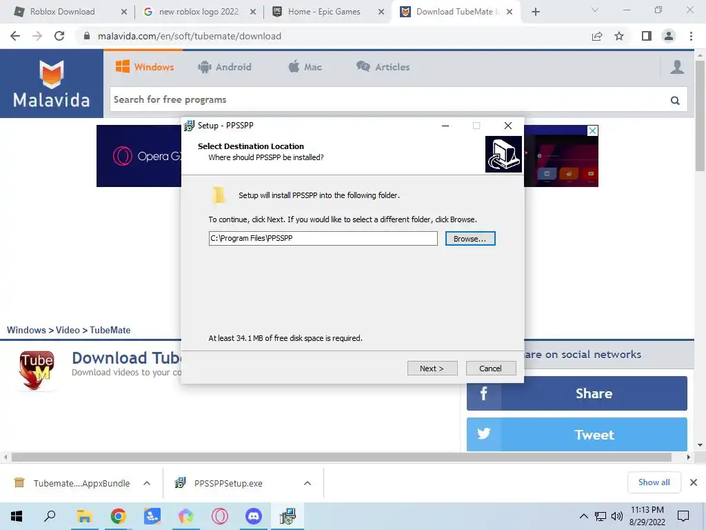This screenshot has width=706, height=530.
Task: Share this page icon in address bar
Action: click(597, 36)
